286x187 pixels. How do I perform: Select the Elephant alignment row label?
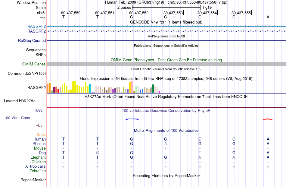coord(38,157)
